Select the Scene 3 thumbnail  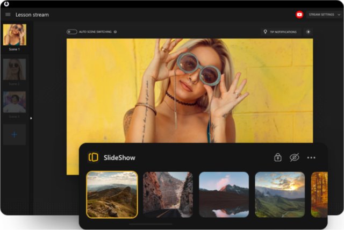[x=15, y=102]
